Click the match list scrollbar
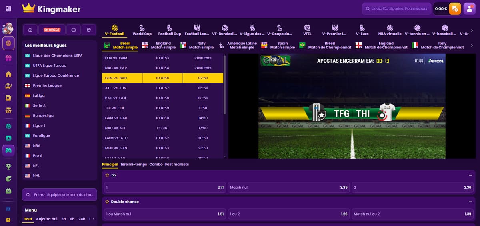Viewport: 480px width, 226px height. (x=225, y=85)
